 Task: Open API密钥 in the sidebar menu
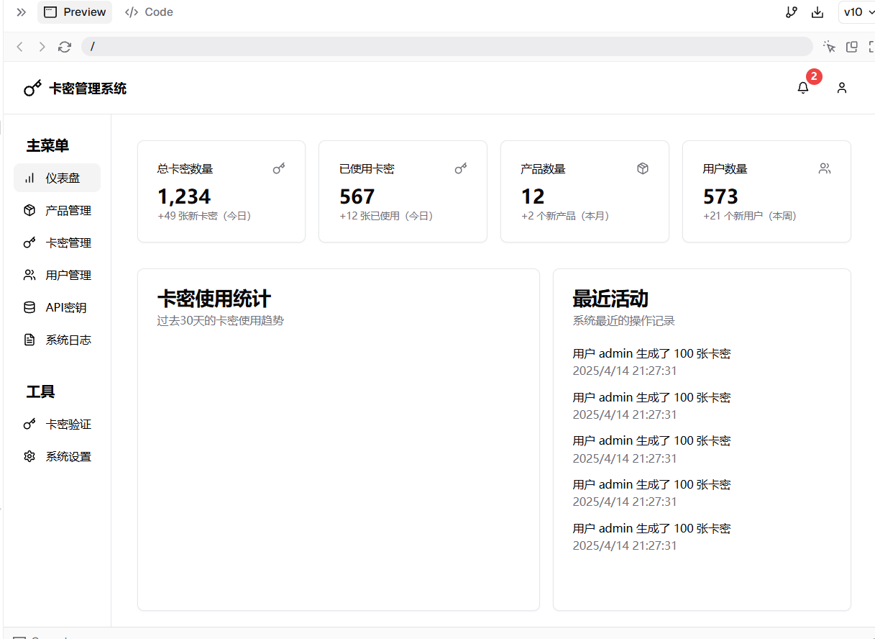(57, 307)
